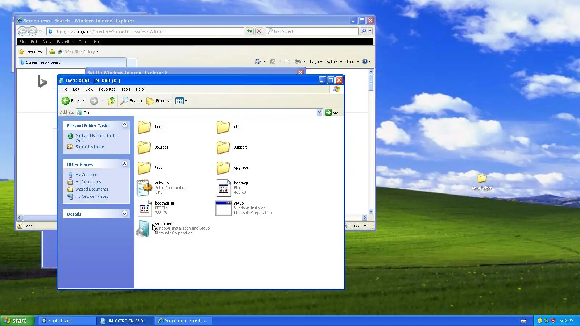This screenshot has height=326, width=580.
Task: Click the IE vertical scrollbar down arrow
Action: coord(371,212)
